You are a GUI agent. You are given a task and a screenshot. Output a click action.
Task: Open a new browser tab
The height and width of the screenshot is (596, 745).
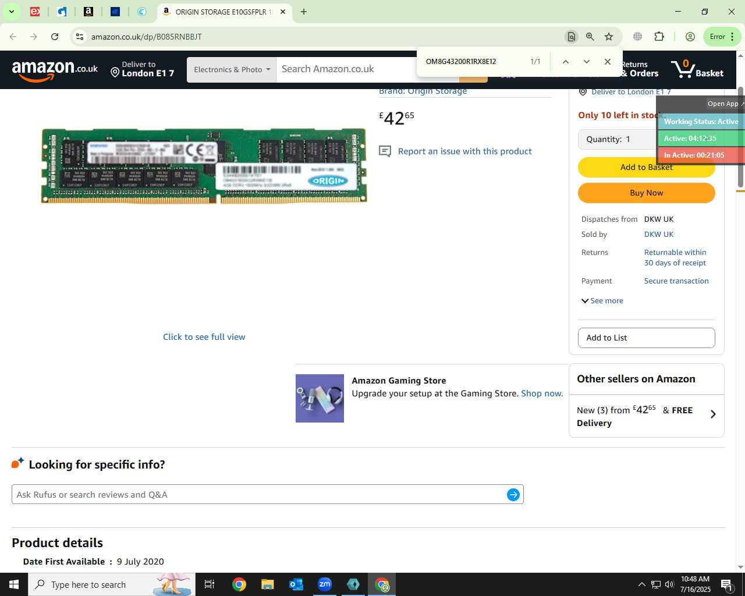[303, 12]
